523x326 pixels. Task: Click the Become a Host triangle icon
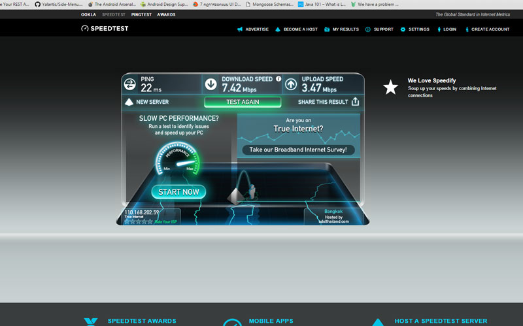277,29
